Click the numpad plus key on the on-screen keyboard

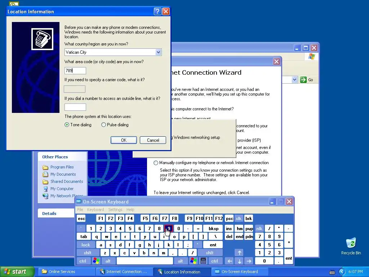click(289, 240)
